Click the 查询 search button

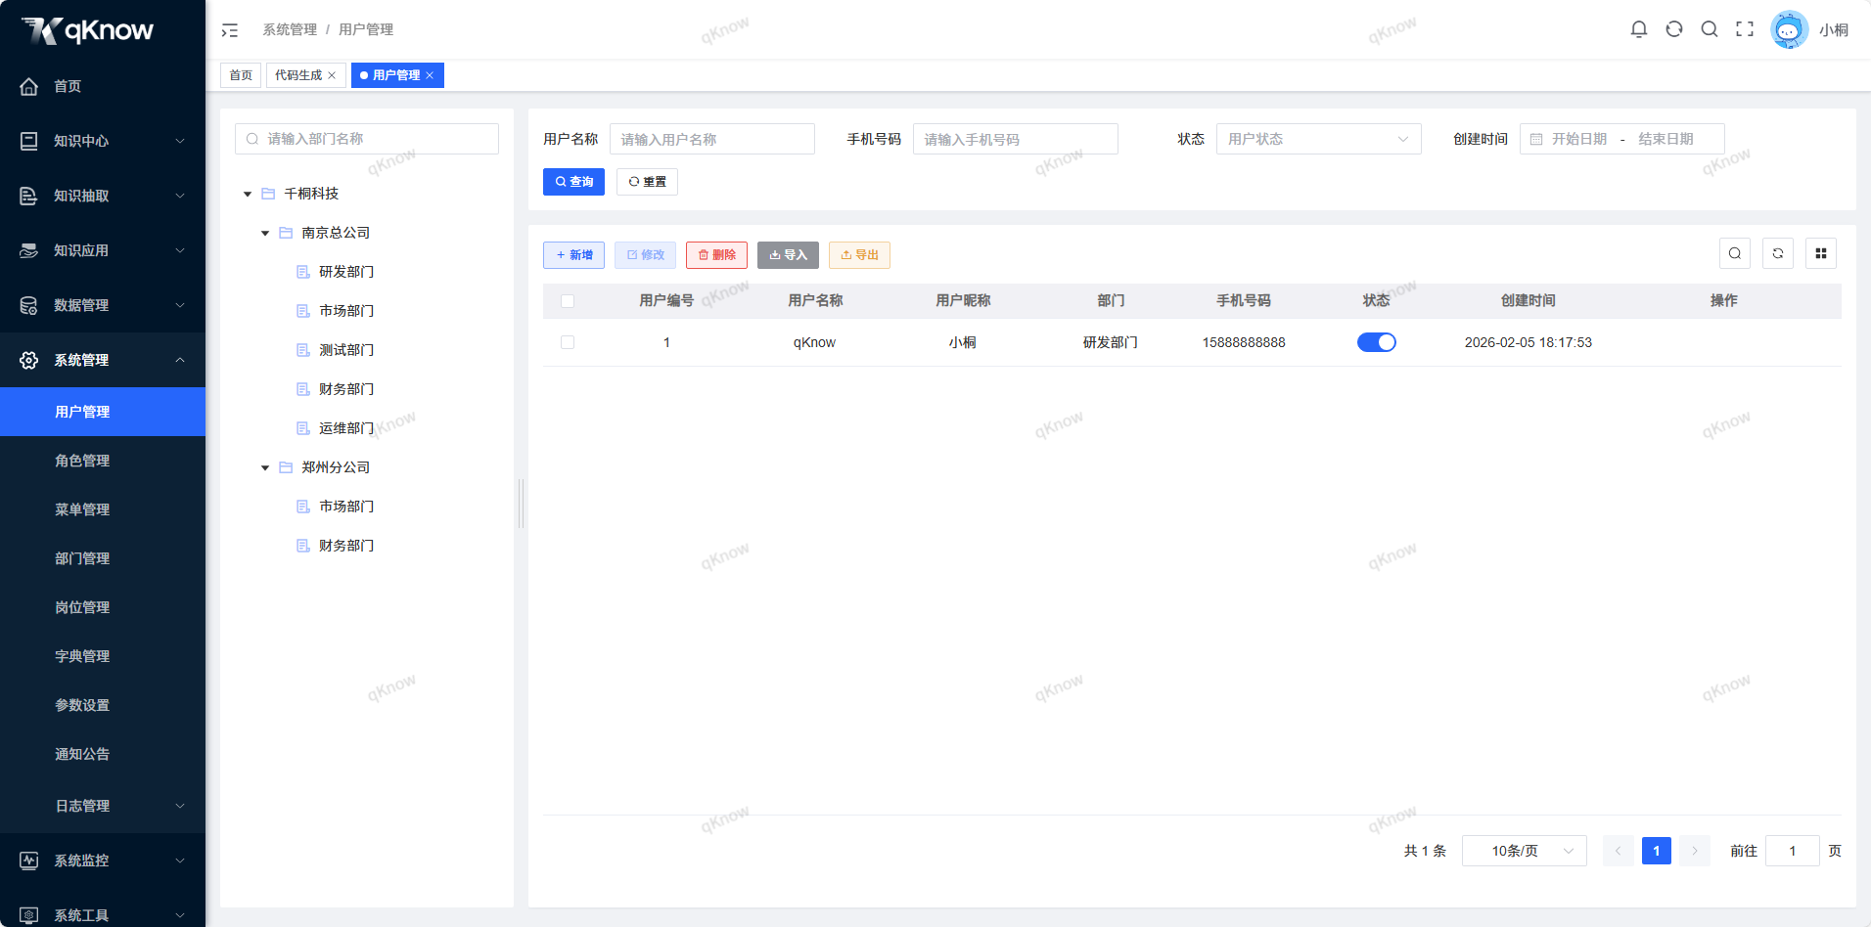[x=573, y=182]
